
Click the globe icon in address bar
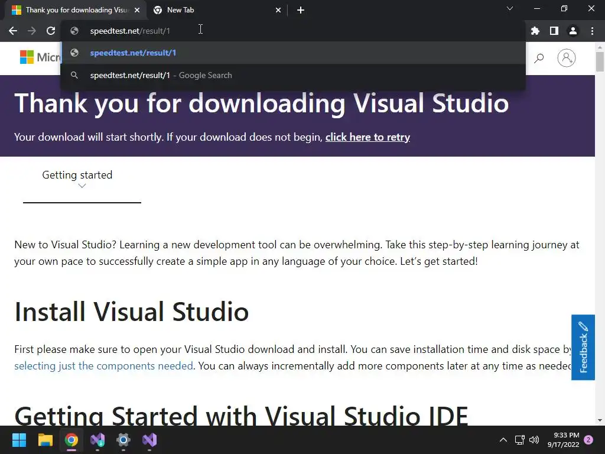point(74,31)
